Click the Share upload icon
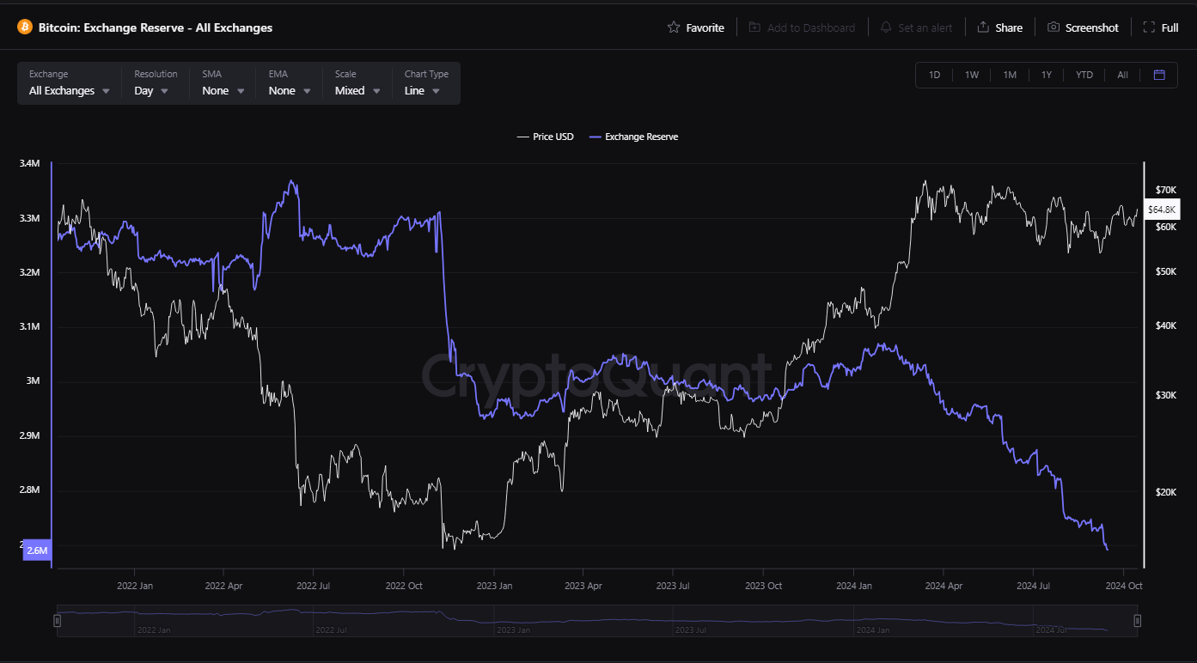1197x663 pixels. (x=983, y=27)
